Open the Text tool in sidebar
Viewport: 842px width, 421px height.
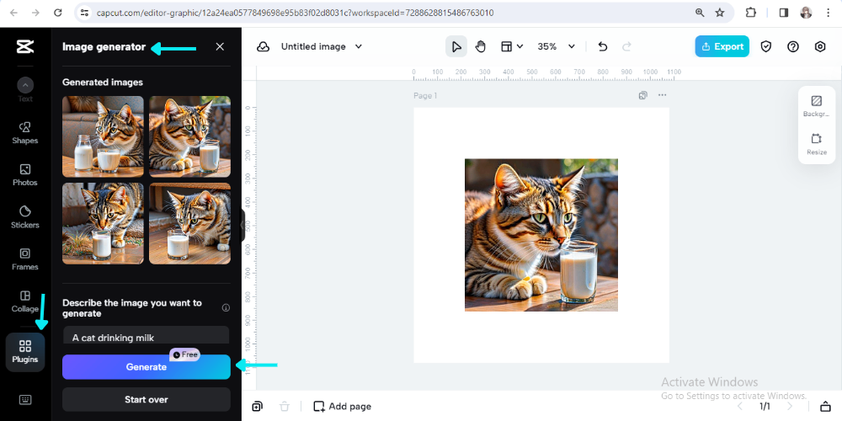25,90
